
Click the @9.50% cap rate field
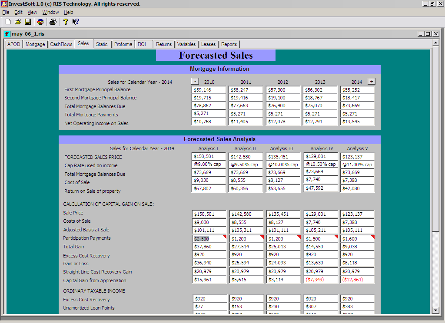[x=246, y=165]
